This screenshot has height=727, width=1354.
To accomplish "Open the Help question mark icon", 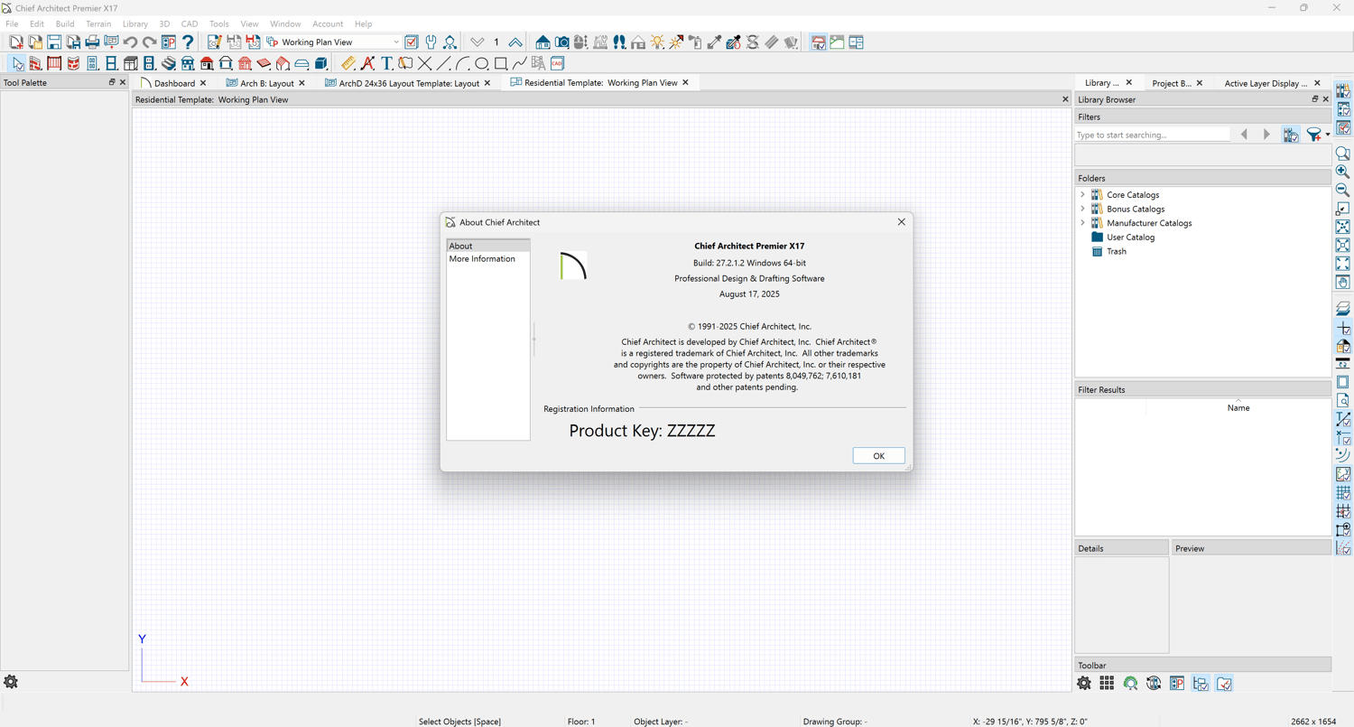I will coord(188,42).
